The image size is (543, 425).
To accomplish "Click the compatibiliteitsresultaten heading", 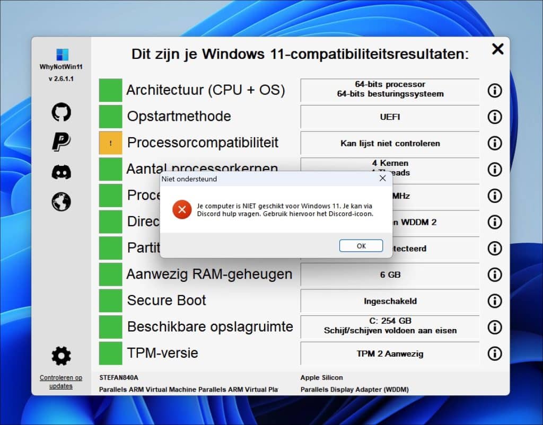I will (300, 55).
